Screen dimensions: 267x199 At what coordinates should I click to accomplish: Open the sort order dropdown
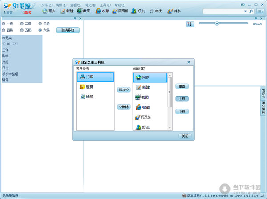pyautogui.click(x=190, y=24)
